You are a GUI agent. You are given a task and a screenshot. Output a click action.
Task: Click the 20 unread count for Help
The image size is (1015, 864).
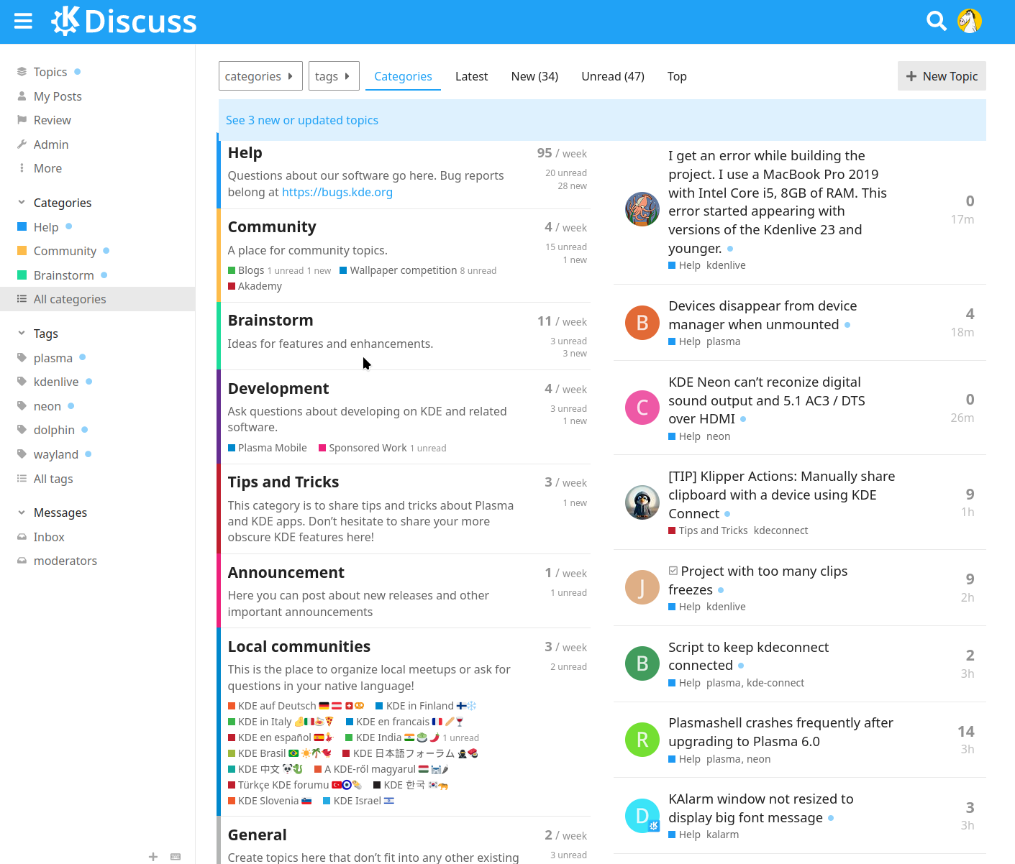pos(566,173)
